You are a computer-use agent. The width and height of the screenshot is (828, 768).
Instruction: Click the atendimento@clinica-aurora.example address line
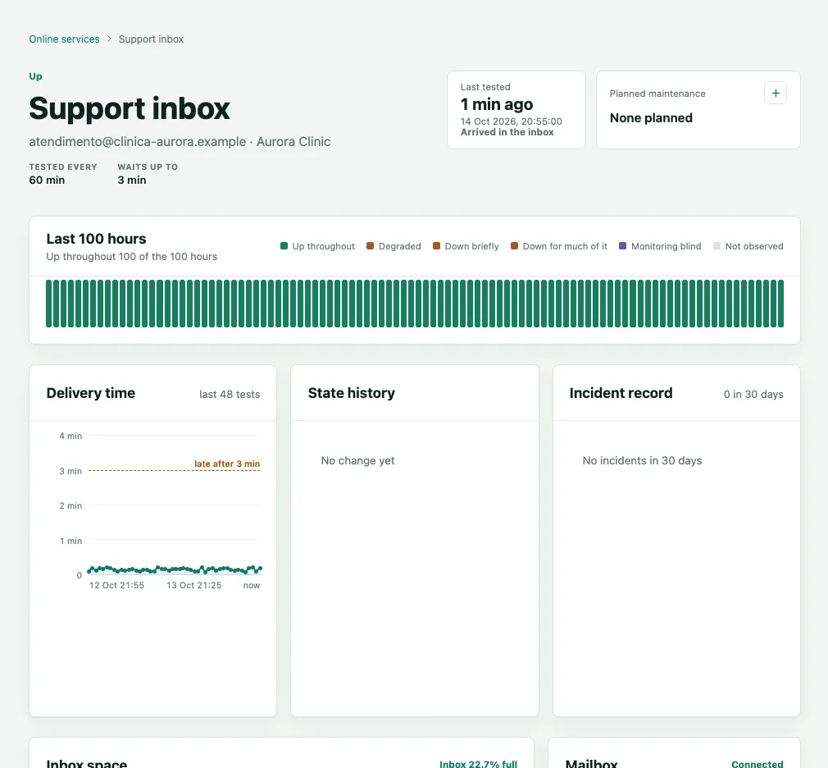pyautogui.click(x=180, y=142)
